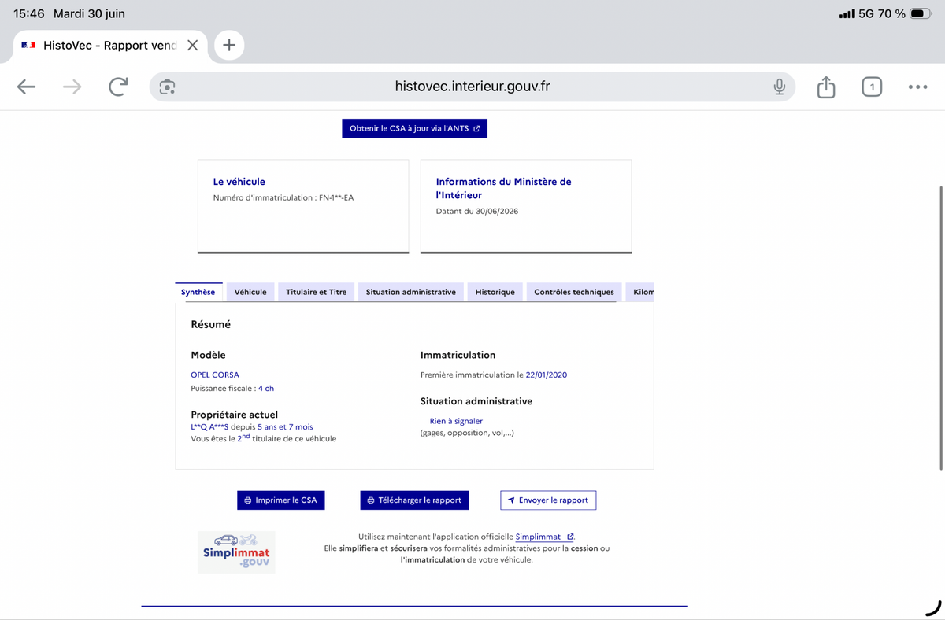This screenshot has height=620, width=945.
Task: Open the Titulaire et Titre tab
Action: (316, 292)
